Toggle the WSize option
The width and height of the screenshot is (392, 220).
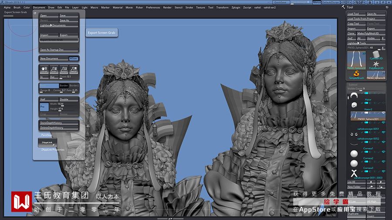[x=74, y=58]
